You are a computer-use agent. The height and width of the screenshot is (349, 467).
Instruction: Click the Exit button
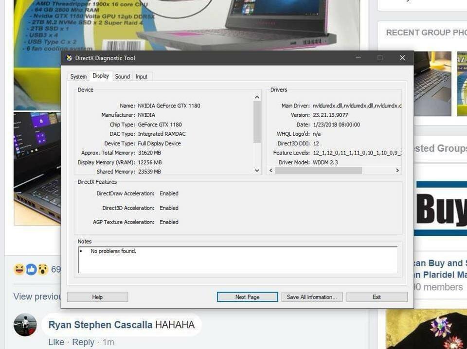377,297
